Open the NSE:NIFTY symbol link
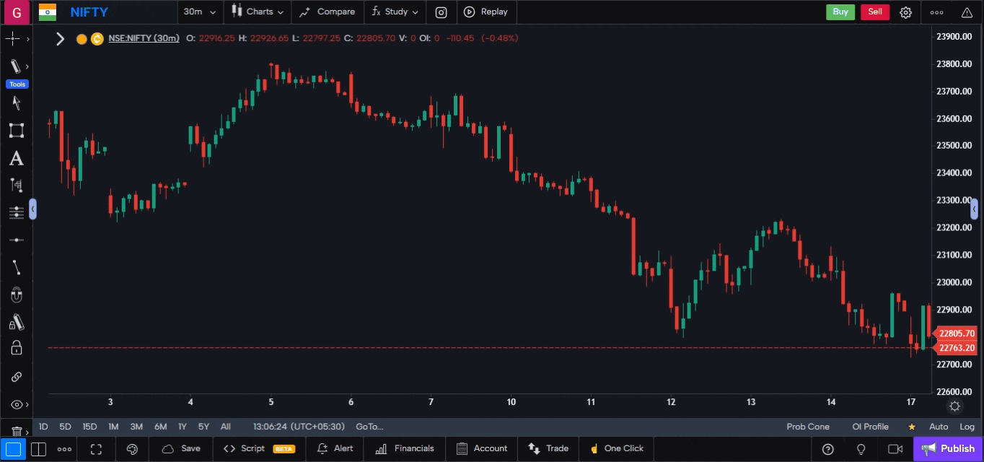This screenshot has height=462, width=984. (144, 38)
